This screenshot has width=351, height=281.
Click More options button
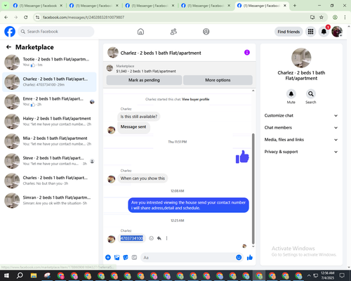tap(218, 80)
